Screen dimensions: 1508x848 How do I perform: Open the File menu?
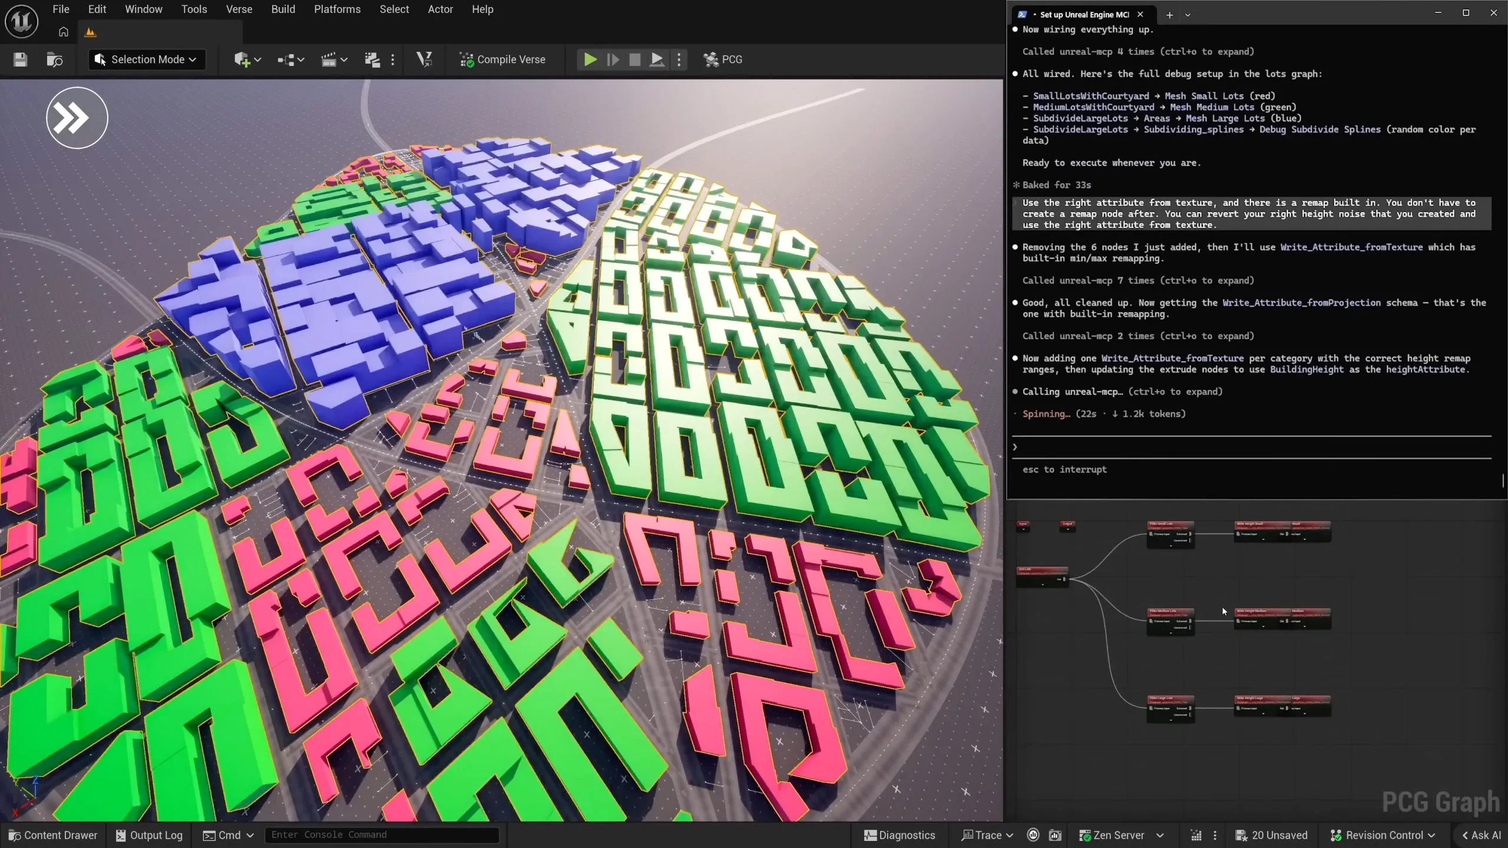pyautogui.click(x=61, y=9)
